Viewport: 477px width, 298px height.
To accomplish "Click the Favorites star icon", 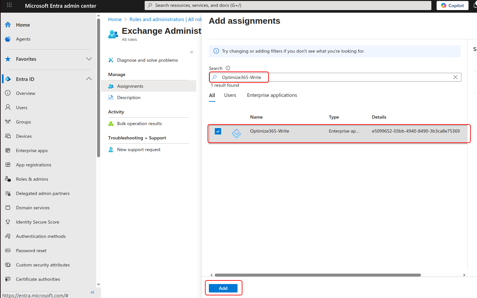I will point(8,59).
